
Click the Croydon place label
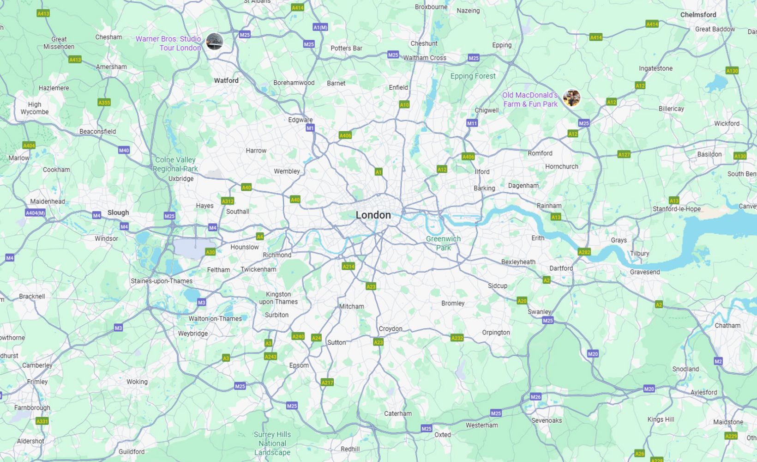point(391,329)
